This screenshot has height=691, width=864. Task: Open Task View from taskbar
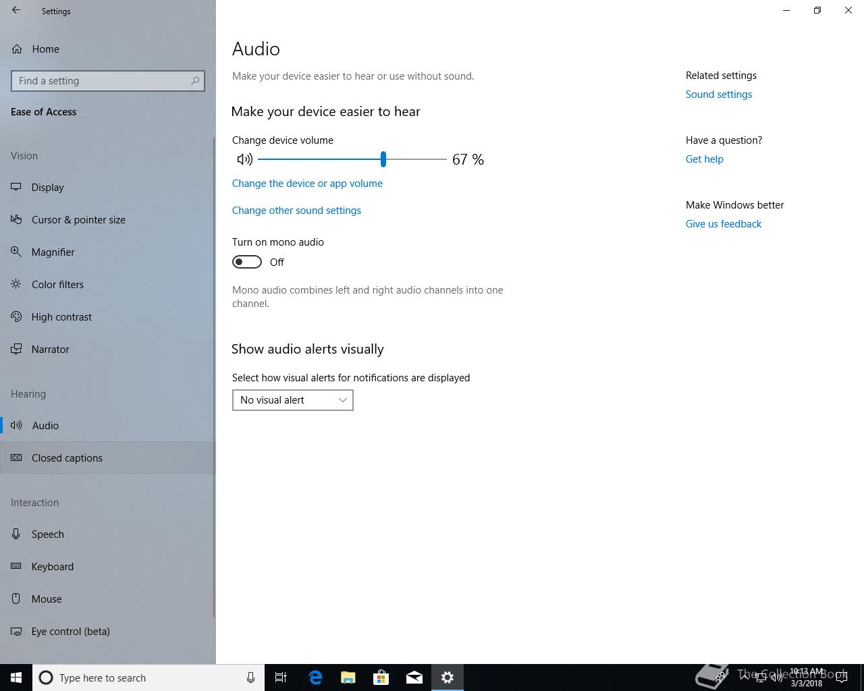tap(281, 678)
